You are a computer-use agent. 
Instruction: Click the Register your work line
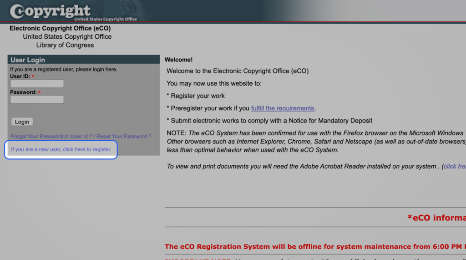tap(196, 96)
